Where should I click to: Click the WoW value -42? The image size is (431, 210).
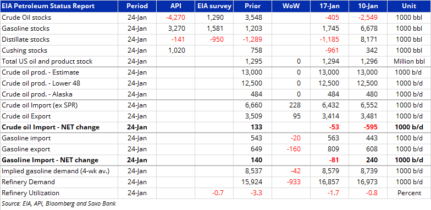pyautogui.click(x=296, y=171)
